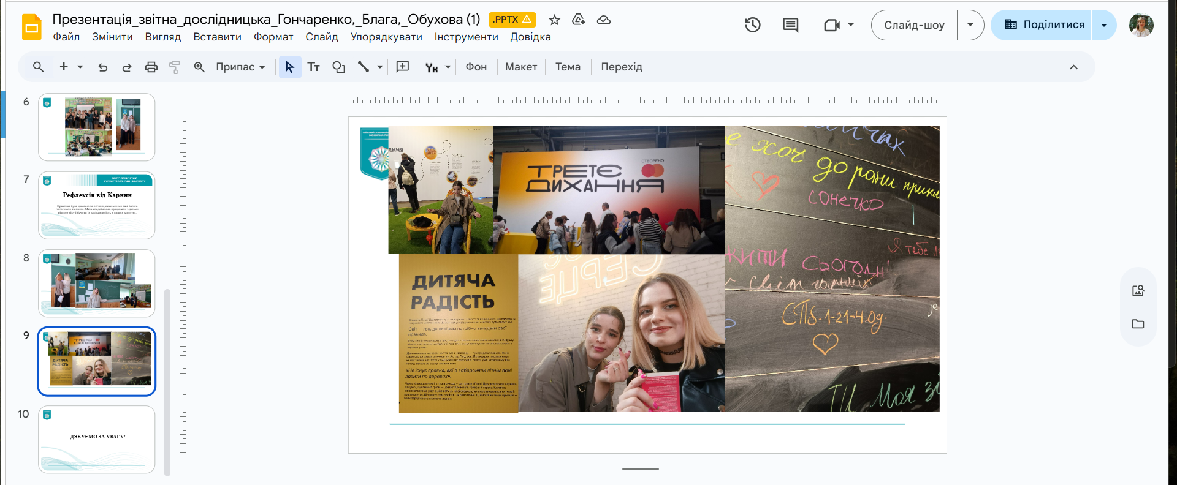Open the Слайд-шоу options dropdown arrow

point(970,25)
